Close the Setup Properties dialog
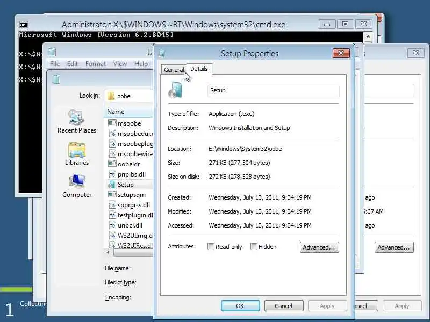This screenshot has height=322, width=430. point(341,53)
